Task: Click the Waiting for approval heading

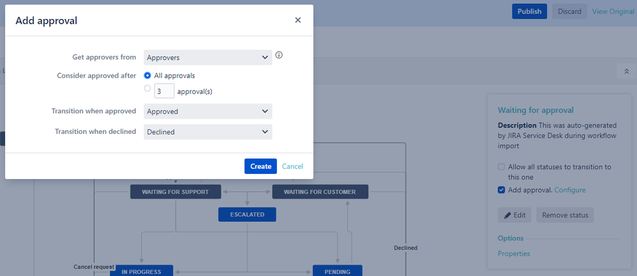Action: point(536,110)
